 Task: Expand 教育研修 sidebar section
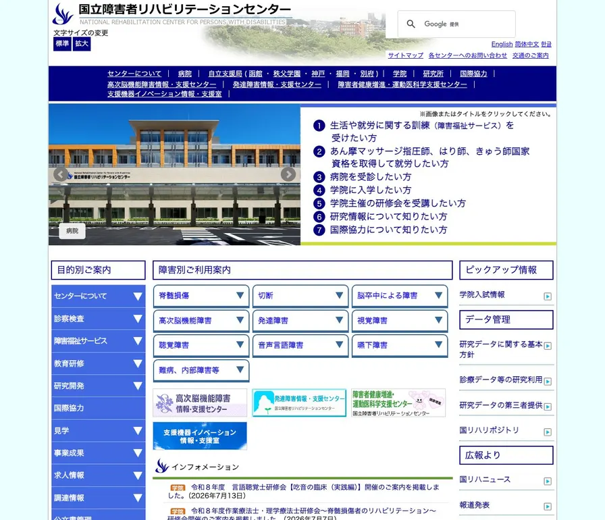tap(99, 363)
